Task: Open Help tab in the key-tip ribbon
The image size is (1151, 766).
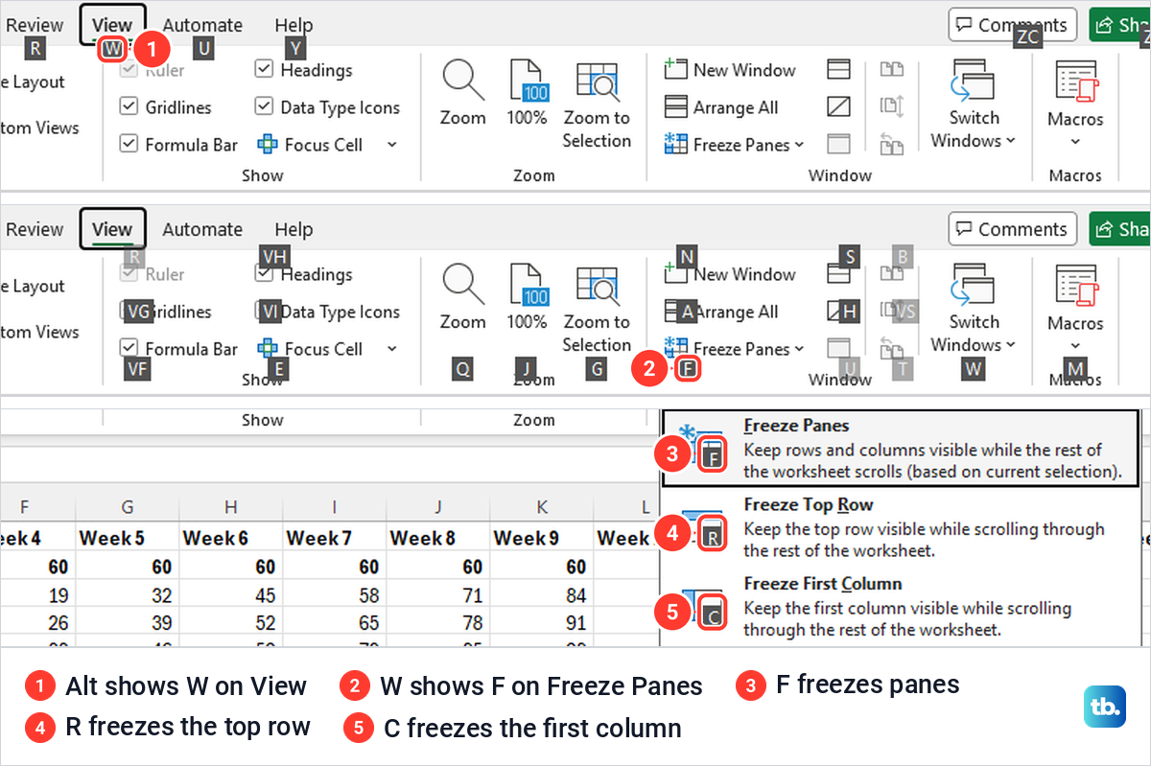Action: coord(294,229)
